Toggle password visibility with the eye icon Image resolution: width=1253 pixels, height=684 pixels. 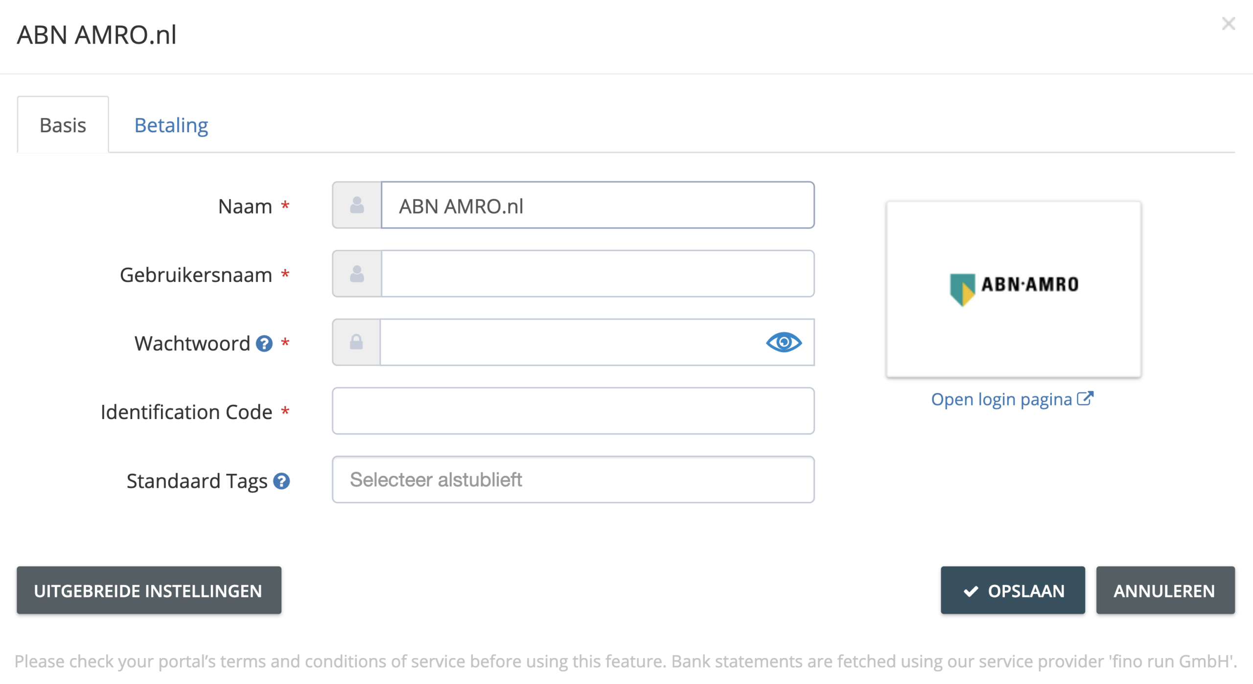tap(784, 342)
